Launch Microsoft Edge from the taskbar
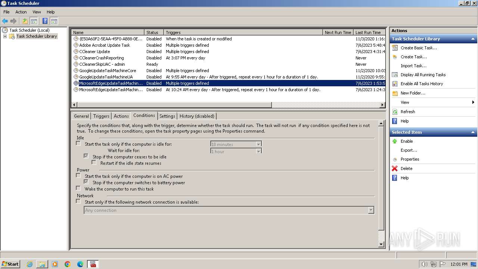The width and height of the screenshot is (478, 269). (80, 264)
